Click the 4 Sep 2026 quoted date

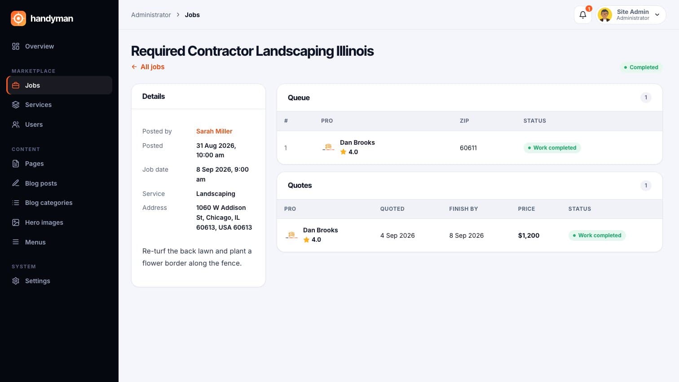pos(397,235)
